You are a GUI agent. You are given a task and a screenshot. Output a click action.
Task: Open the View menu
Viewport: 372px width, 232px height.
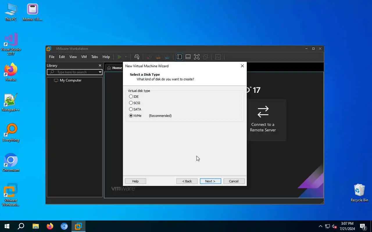point(73,57)
